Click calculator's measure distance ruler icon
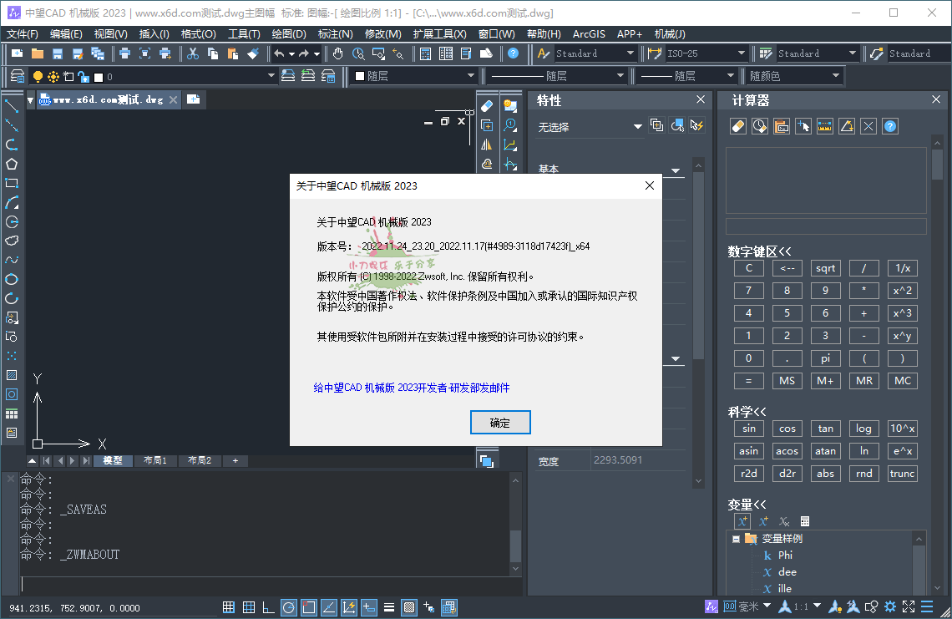The image size is (952, 619). [x=825, y=126]
